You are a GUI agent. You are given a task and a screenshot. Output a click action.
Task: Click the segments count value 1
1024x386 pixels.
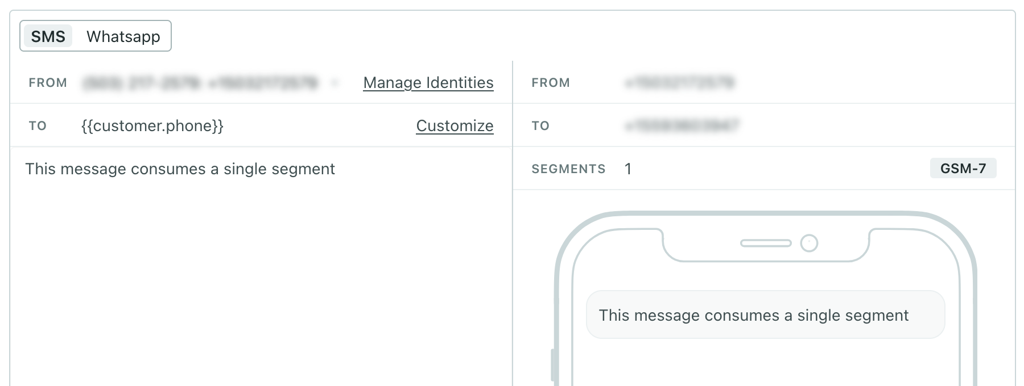(x=627, y=169)
